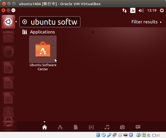This screenshot has width=166, height=138.
Task: Click VirtualBox keyboard capture arrow icon
Action: (x=144, y=135)
